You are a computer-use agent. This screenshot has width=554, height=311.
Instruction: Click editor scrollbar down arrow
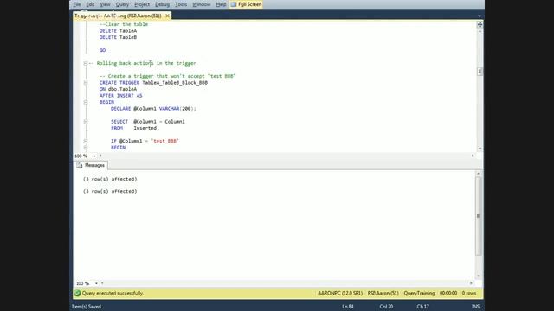tap(480, 149)
